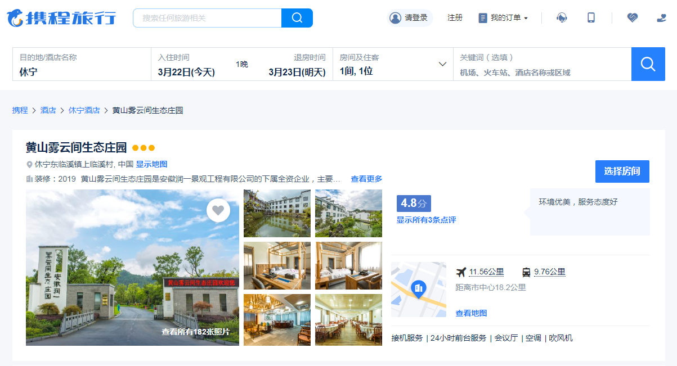Click the 选择房间 button
677x366 pixels.
[622, 171]
